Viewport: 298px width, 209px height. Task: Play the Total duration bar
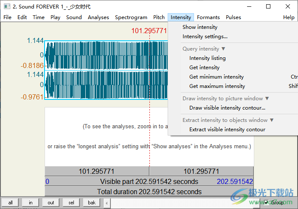coord(149,192)
